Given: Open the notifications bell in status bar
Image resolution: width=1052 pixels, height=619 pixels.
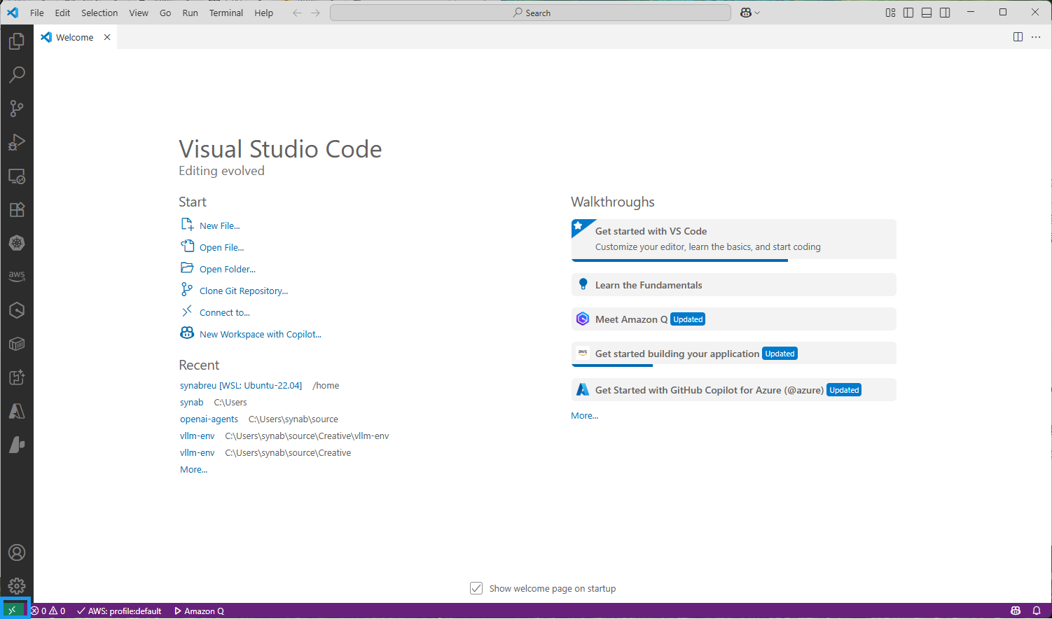Looking at the screenshot, I should coord(1037,611).
